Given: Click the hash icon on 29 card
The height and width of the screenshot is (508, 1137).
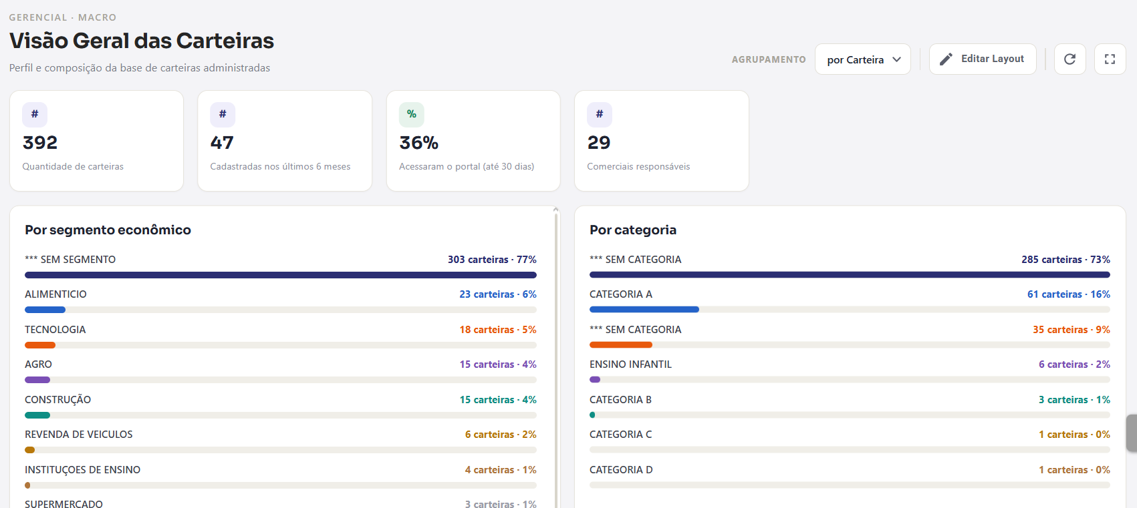Looking at the screenshot, I should click(x=600, y=114).
